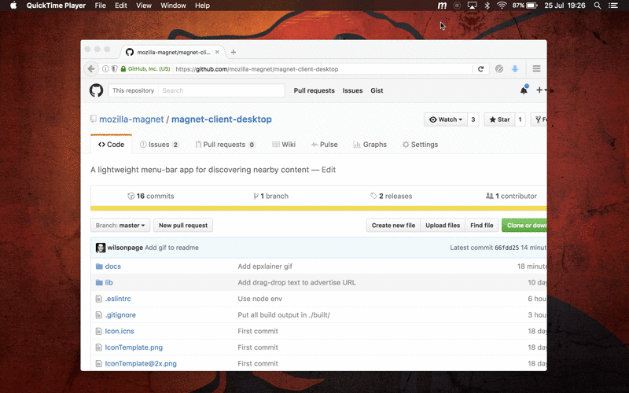Open the Window menu
629x393 pixels.
173,6
